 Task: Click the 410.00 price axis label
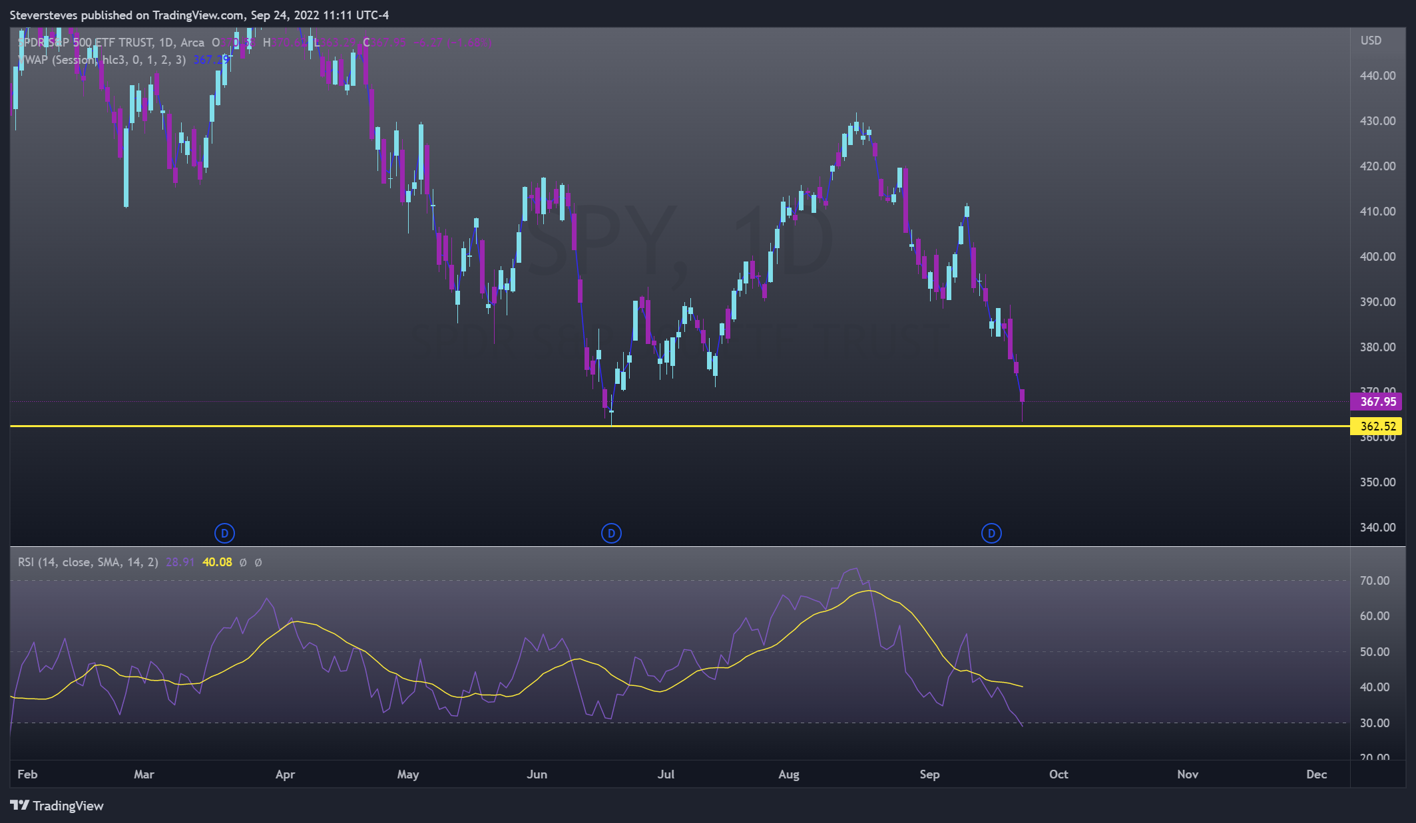pos(1377,212)
